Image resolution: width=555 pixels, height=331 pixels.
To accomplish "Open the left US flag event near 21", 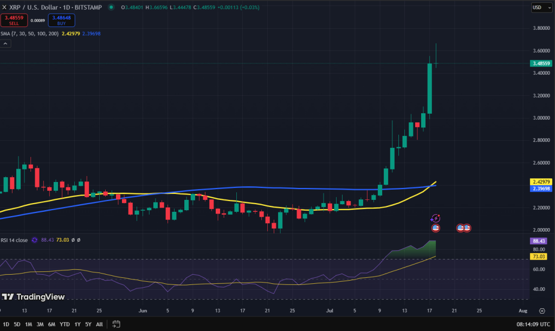I will click(x=460, y=228).
